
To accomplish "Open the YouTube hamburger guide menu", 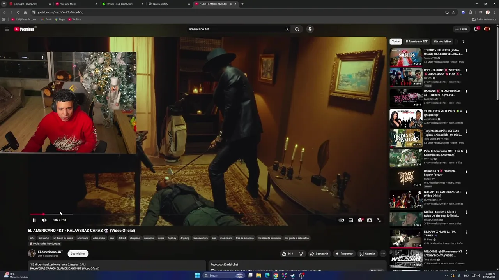I will pyautogui.click(x=7, y=29).
